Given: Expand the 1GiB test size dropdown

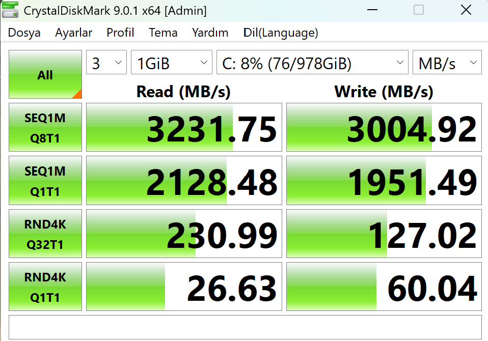Looking at the screenshot, I should [172, 62].
